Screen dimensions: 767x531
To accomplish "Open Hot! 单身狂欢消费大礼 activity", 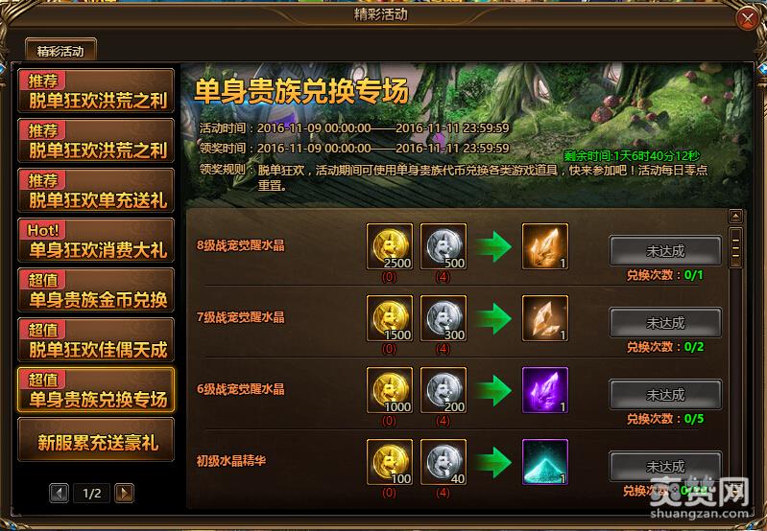I will [96, 241].
